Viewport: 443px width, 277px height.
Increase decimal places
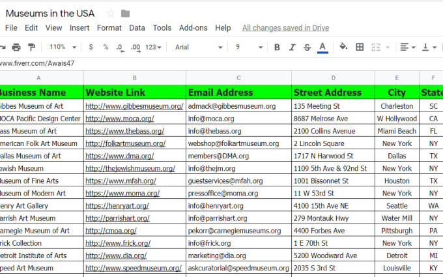pyautogui.click(x=136, y=48)
